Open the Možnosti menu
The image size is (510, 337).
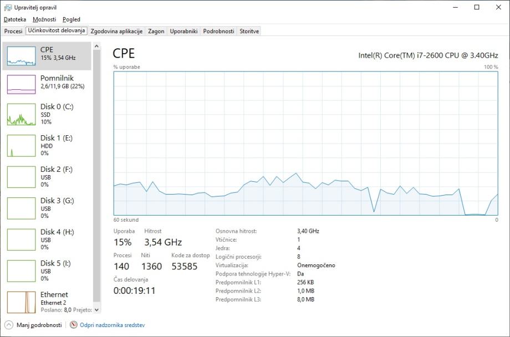pyautogui.click(x=44, y=19)
